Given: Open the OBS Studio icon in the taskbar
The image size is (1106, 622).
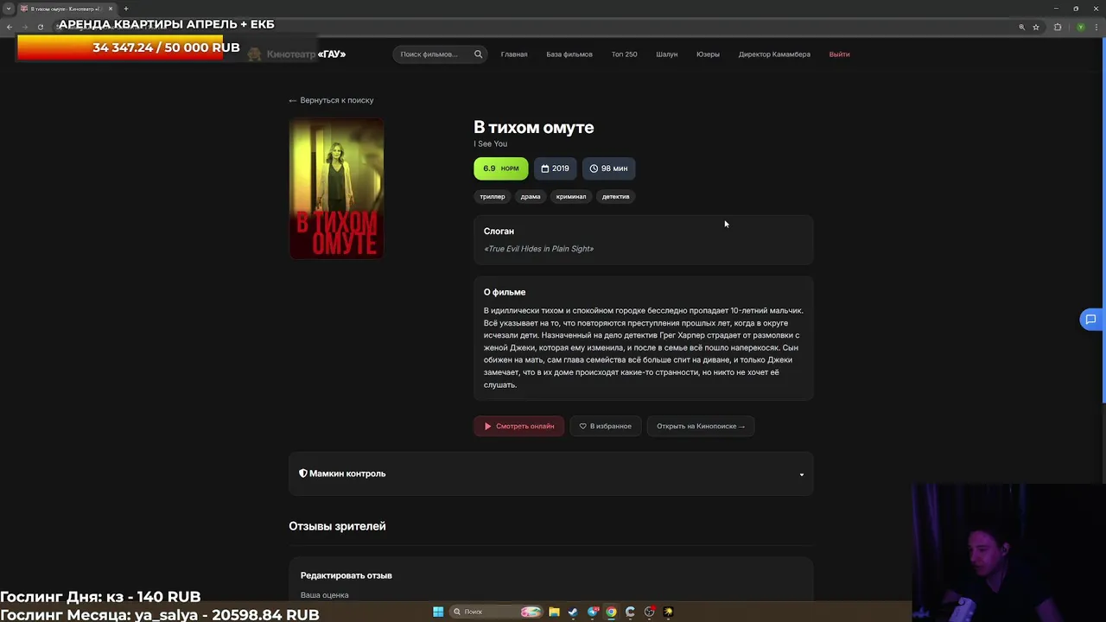Looking at the screenshot, I should (649, 612).
